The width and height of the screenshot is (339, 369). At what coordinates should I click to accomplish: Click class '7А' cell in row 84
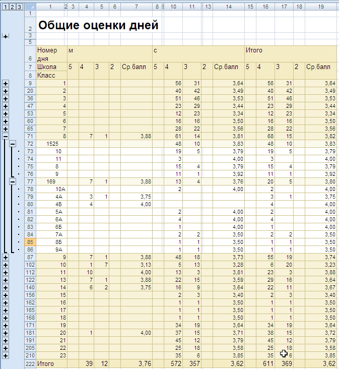click(x=52, y=234)
